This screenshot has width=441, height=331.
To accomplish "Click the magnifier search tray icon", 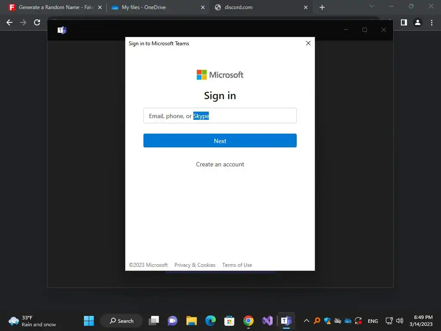I will [317, 321].
